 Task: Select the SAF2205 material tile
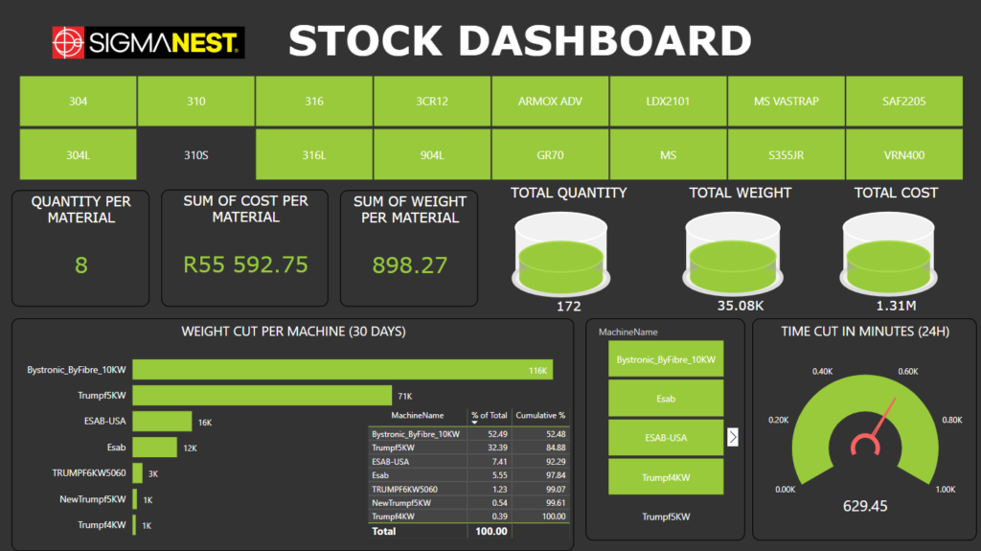click(x=904, y=102)
